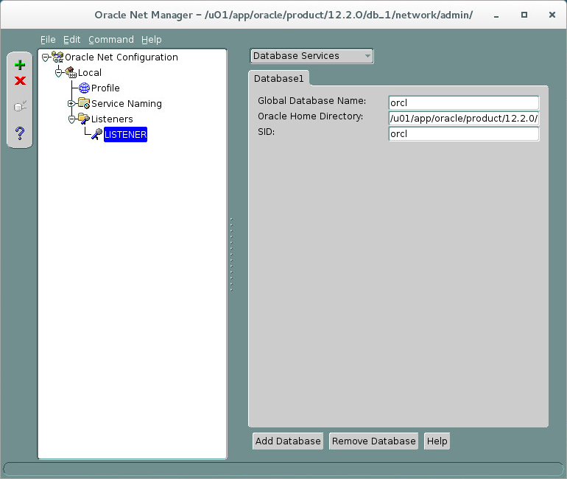The height and width of the screenshot is (479, 567).
Task: Open the Command menu
Action: 111,40
